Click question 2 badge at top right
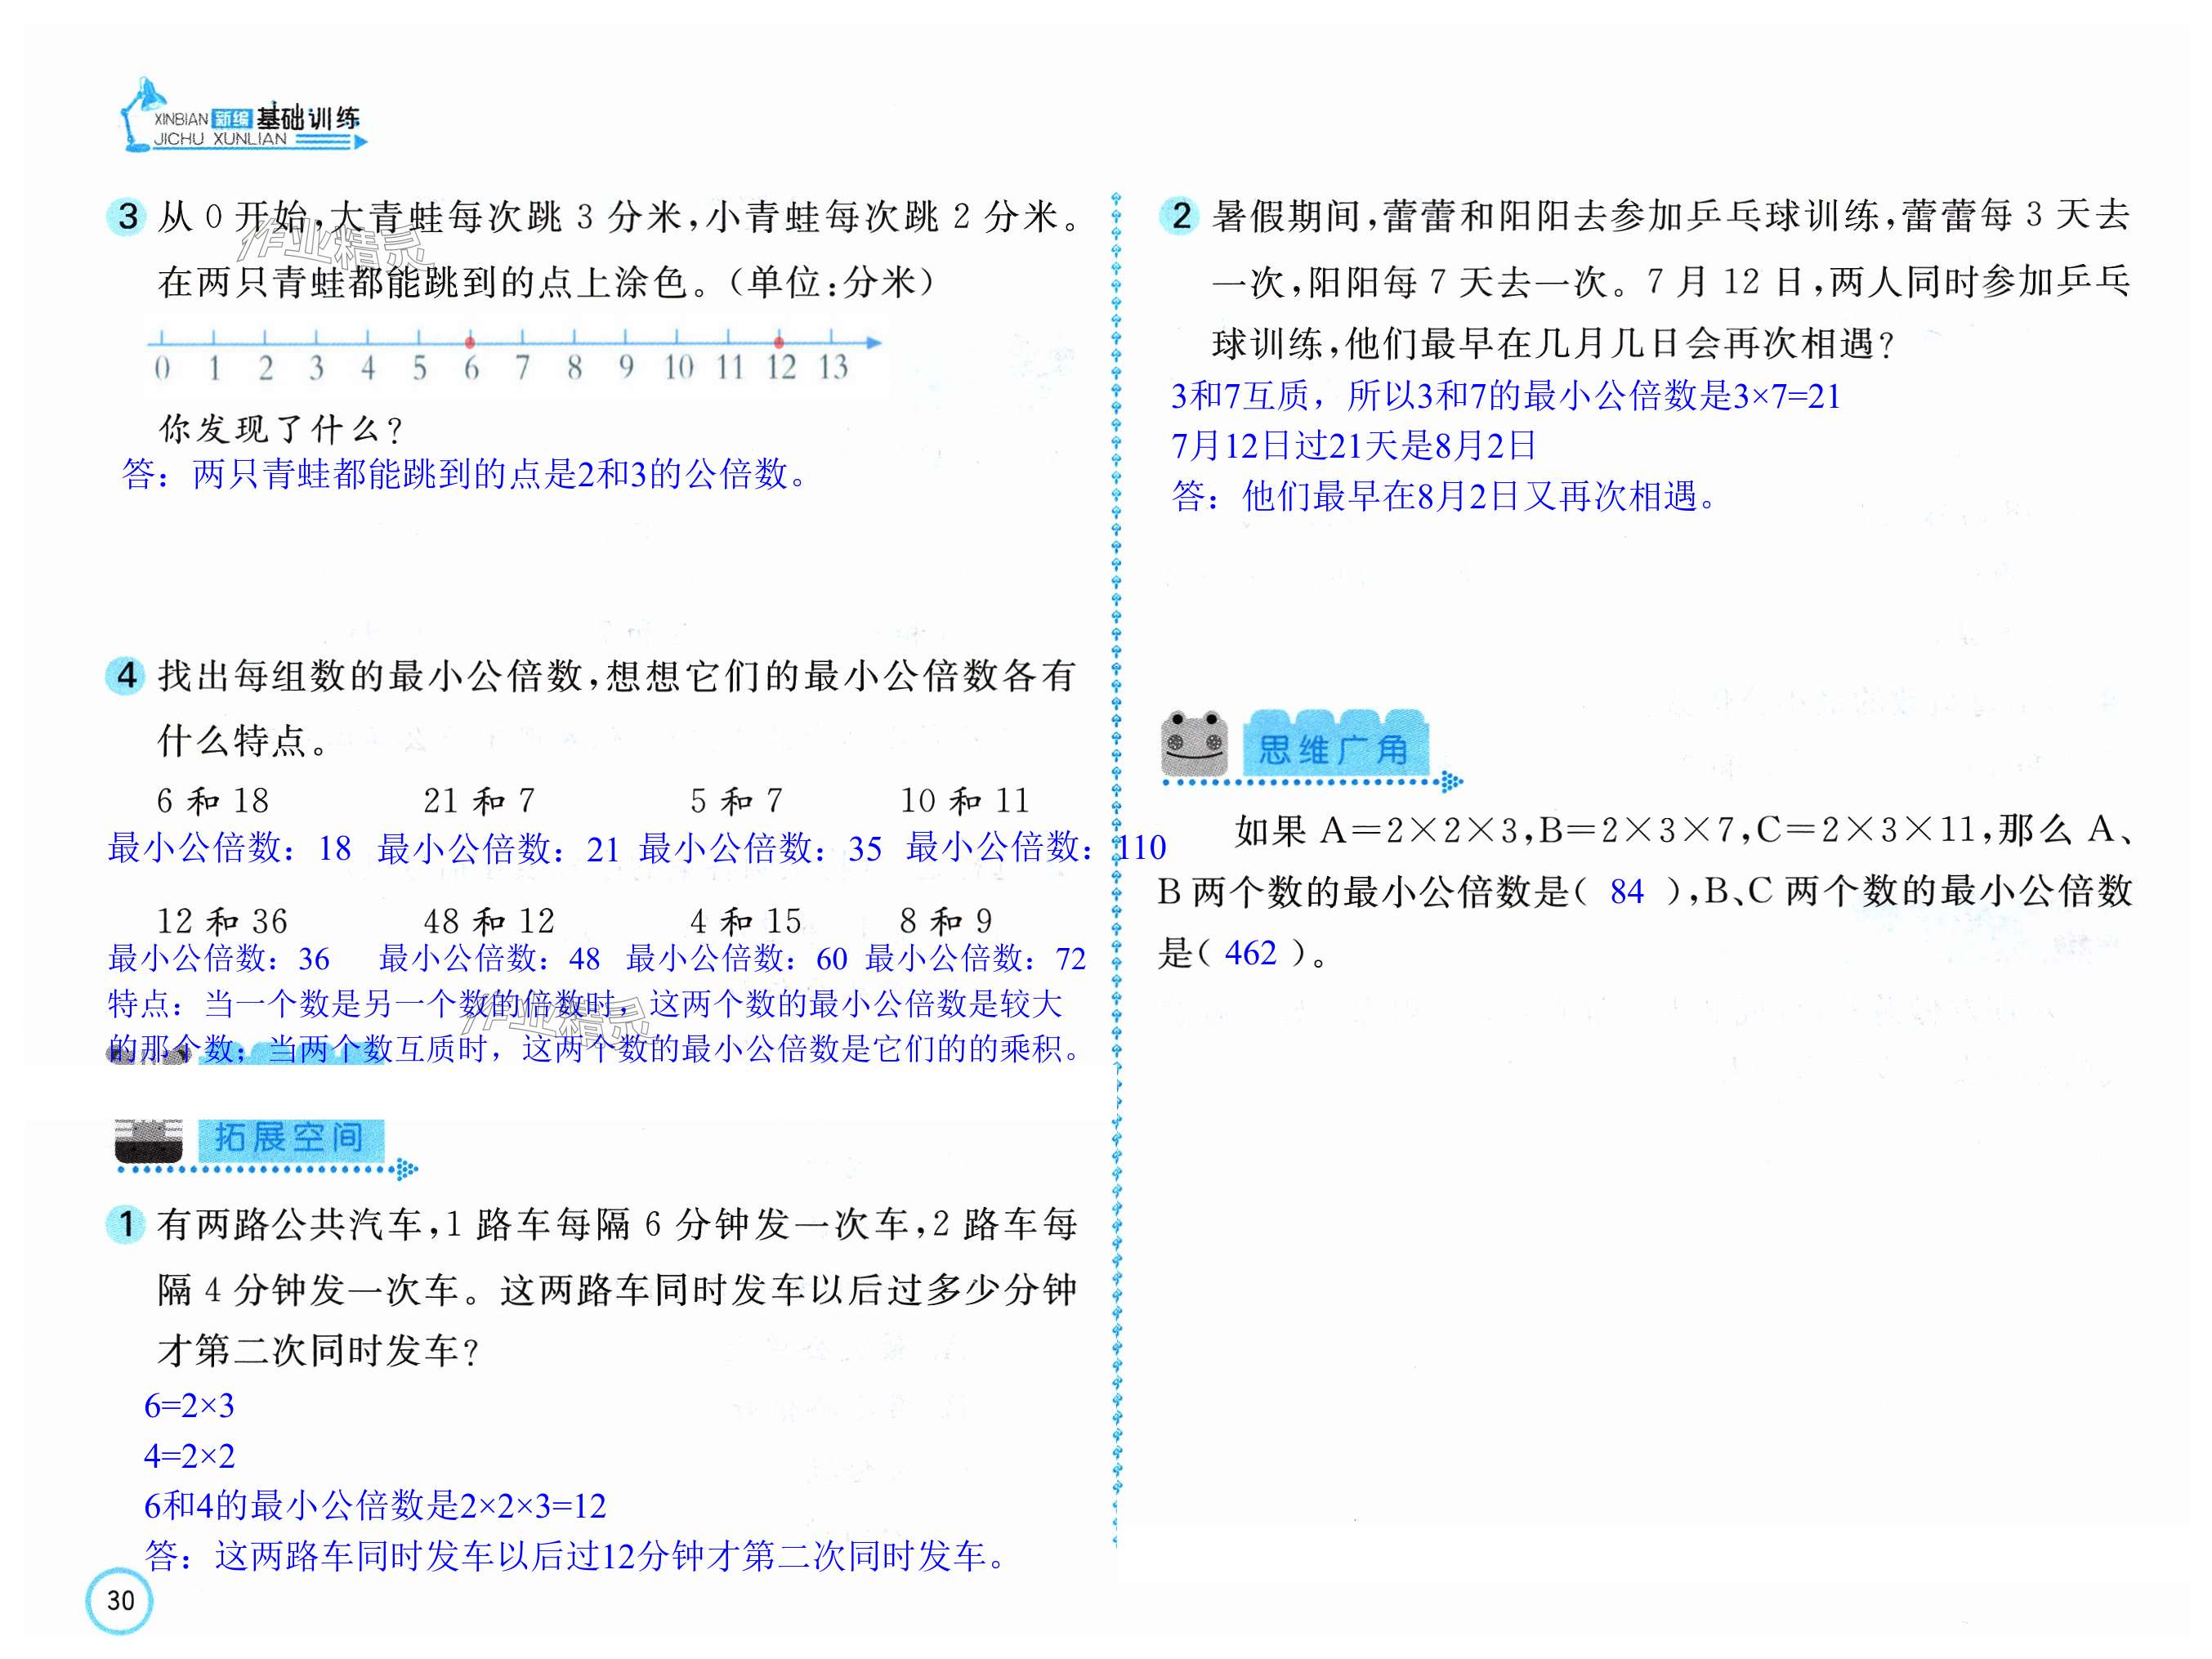 [1181, 216]
